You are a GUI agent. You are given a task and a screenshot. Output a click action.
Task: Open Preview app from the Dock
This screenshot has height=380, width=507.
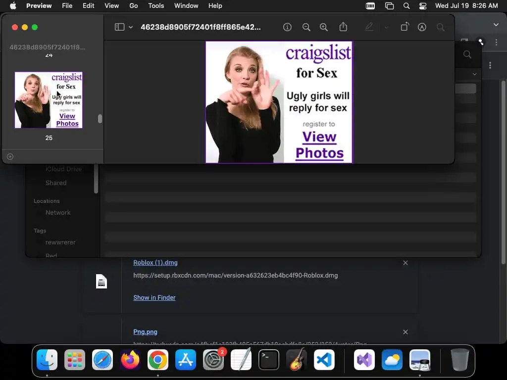tap(420, 360)
